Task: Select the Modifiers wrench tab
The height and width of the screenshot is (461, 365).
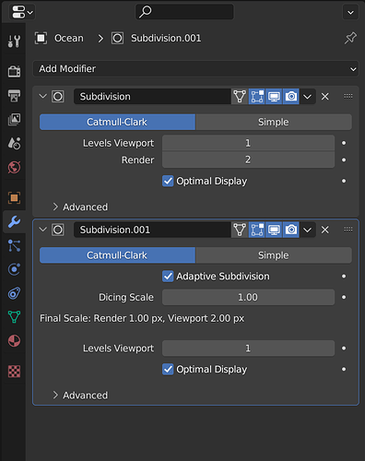Action: [14, 221]
